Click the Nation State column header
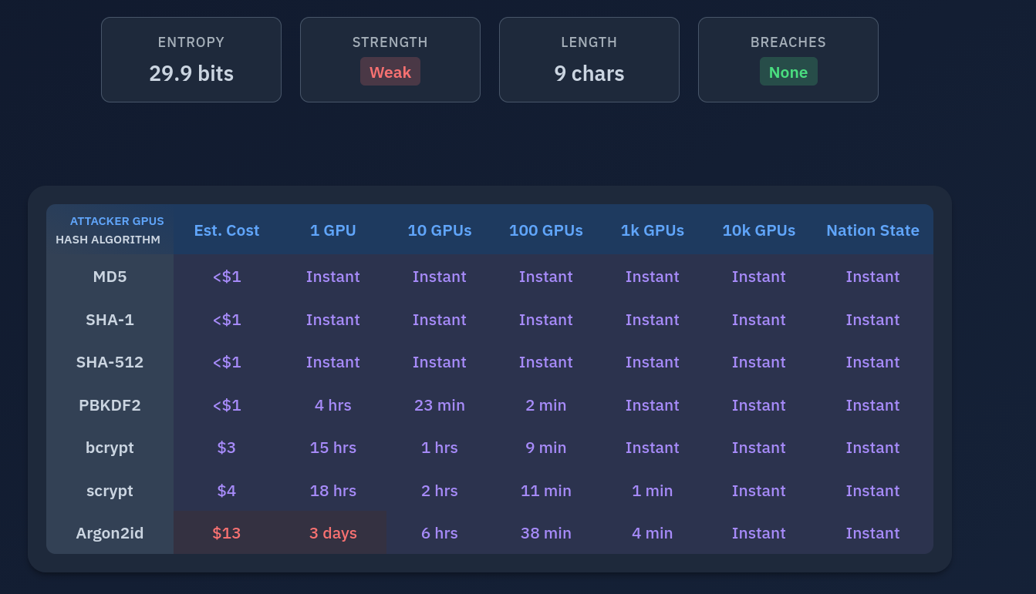Screen dimensions: 1036x594 pyautogui.click(x=872, y=230)
